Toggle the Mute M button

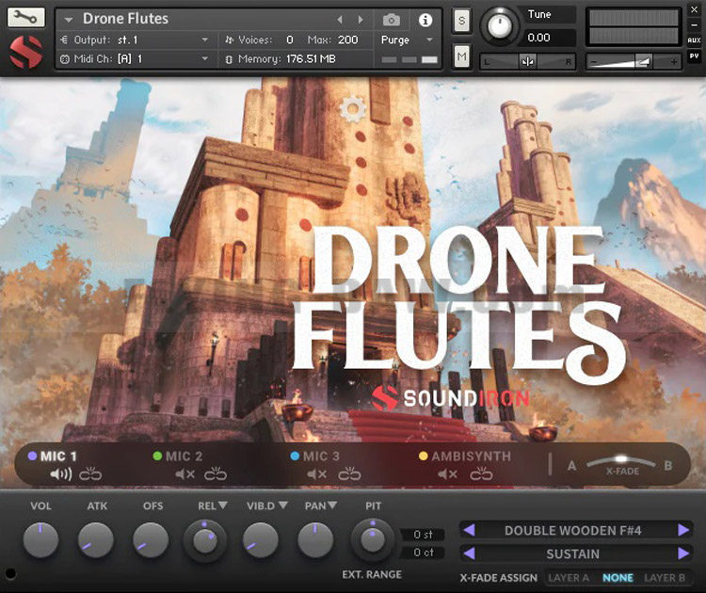(x=461, y=56)
